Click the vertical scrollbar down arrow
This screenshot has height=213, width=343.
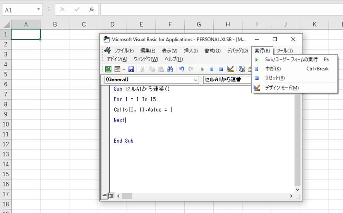tap(297, 190)
